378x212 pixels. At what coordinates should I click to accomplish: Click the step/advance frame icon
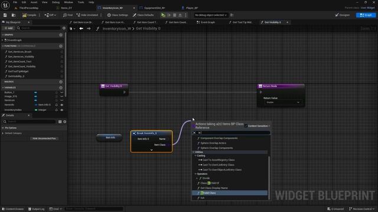point(169,15)
